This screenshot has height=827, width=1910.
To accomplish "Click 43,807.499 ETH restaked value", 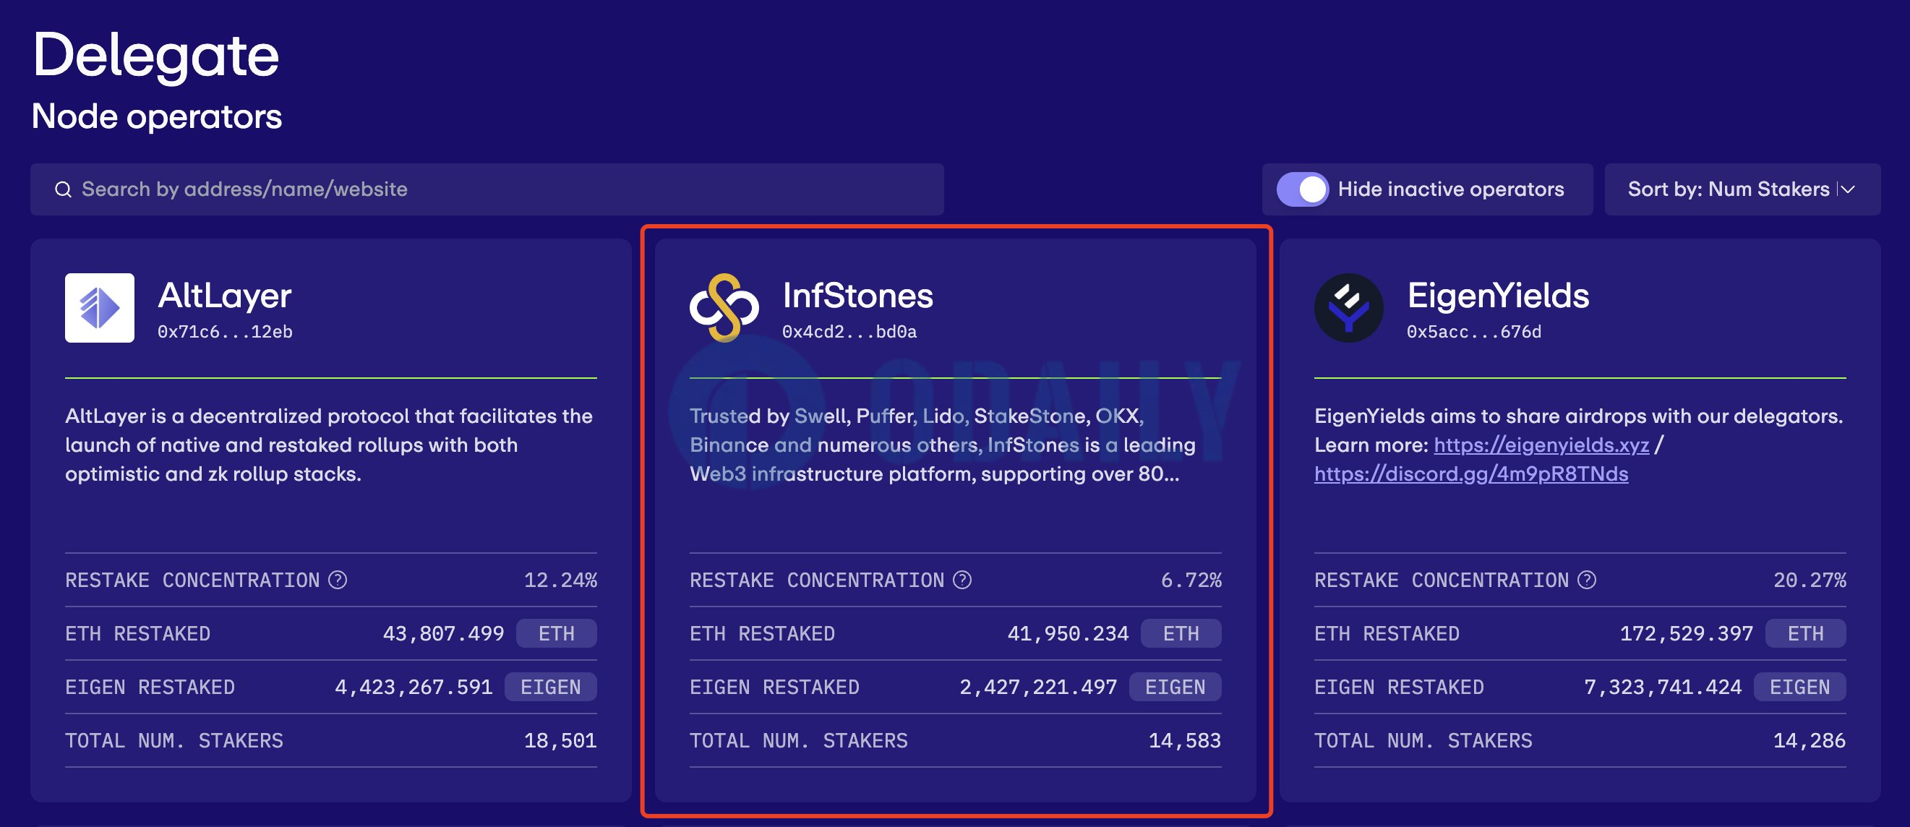I will pyautogui.click(x=443, y=633).
